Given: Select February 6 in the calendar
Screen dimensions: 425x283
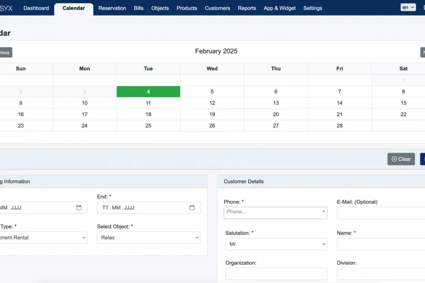Looking at the screenshot, I should [x=276, y=91].
